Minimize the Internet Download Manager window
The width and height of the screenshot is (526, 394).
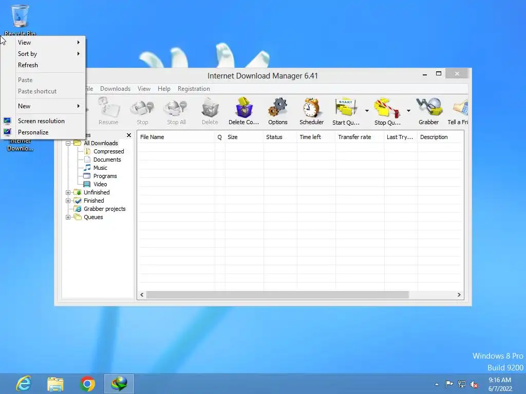point(425,74)
